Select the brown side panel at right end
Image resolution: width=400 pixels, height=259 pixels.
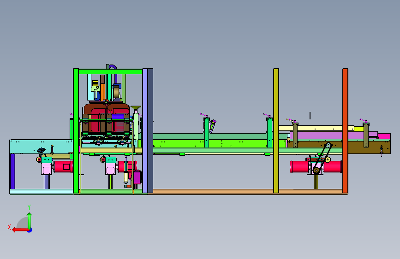[x=369, y=147]
